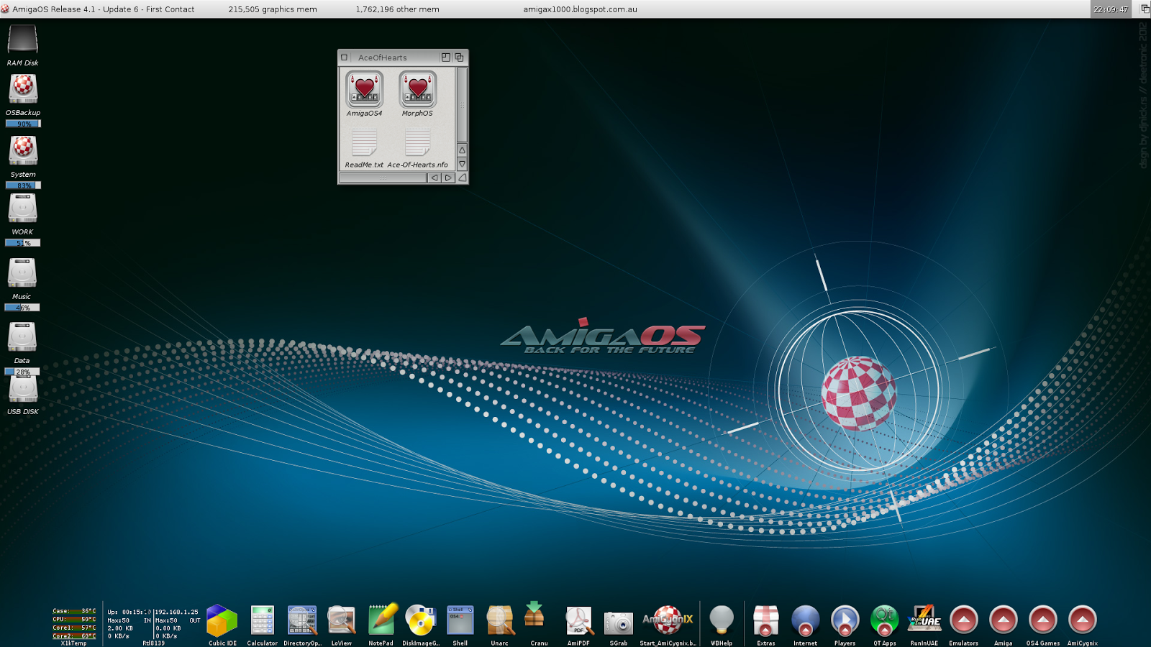Open the WORK hard drive icon
Screen dimensions: 1151x647
pos(22,208)
